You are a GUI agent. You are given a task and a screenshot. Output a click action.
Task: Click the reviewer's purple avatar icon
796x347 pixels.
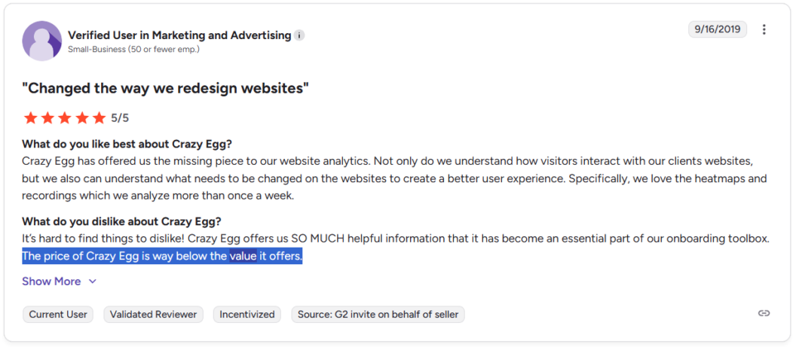click(x=42, y=41)
